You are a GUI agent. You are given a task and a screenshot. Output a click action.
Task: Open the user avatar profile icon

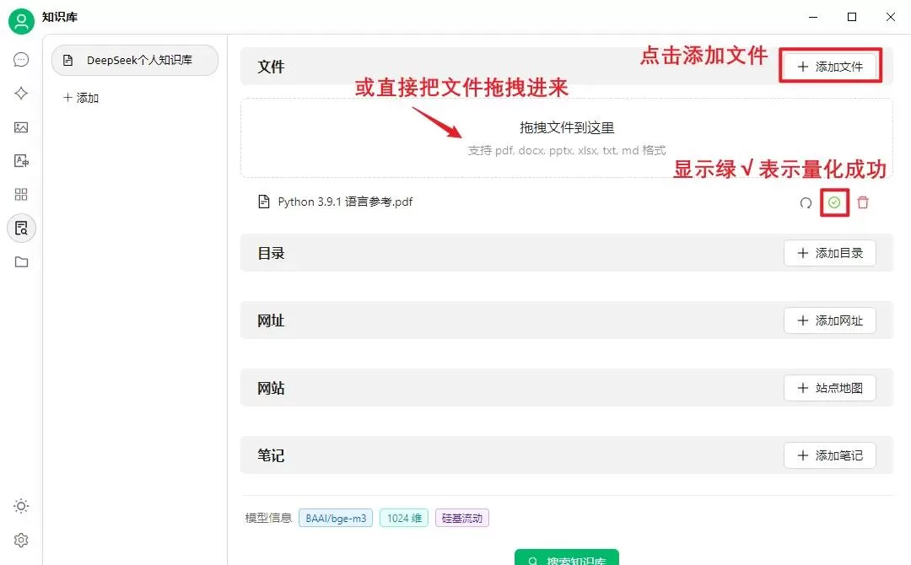click(21, 21)
